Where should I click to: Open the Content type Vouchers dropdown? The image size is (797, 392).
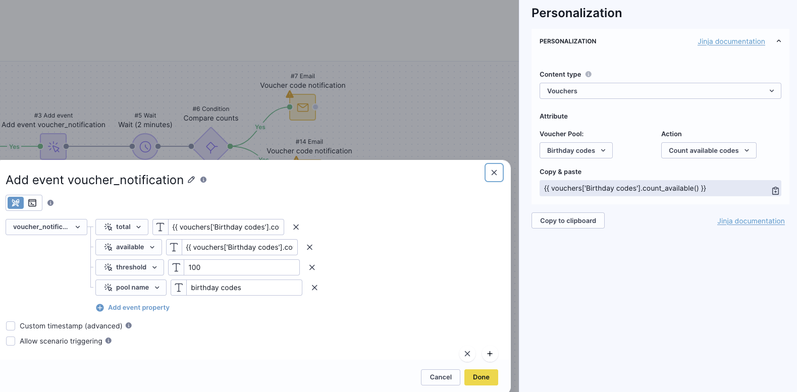(660, 91)
